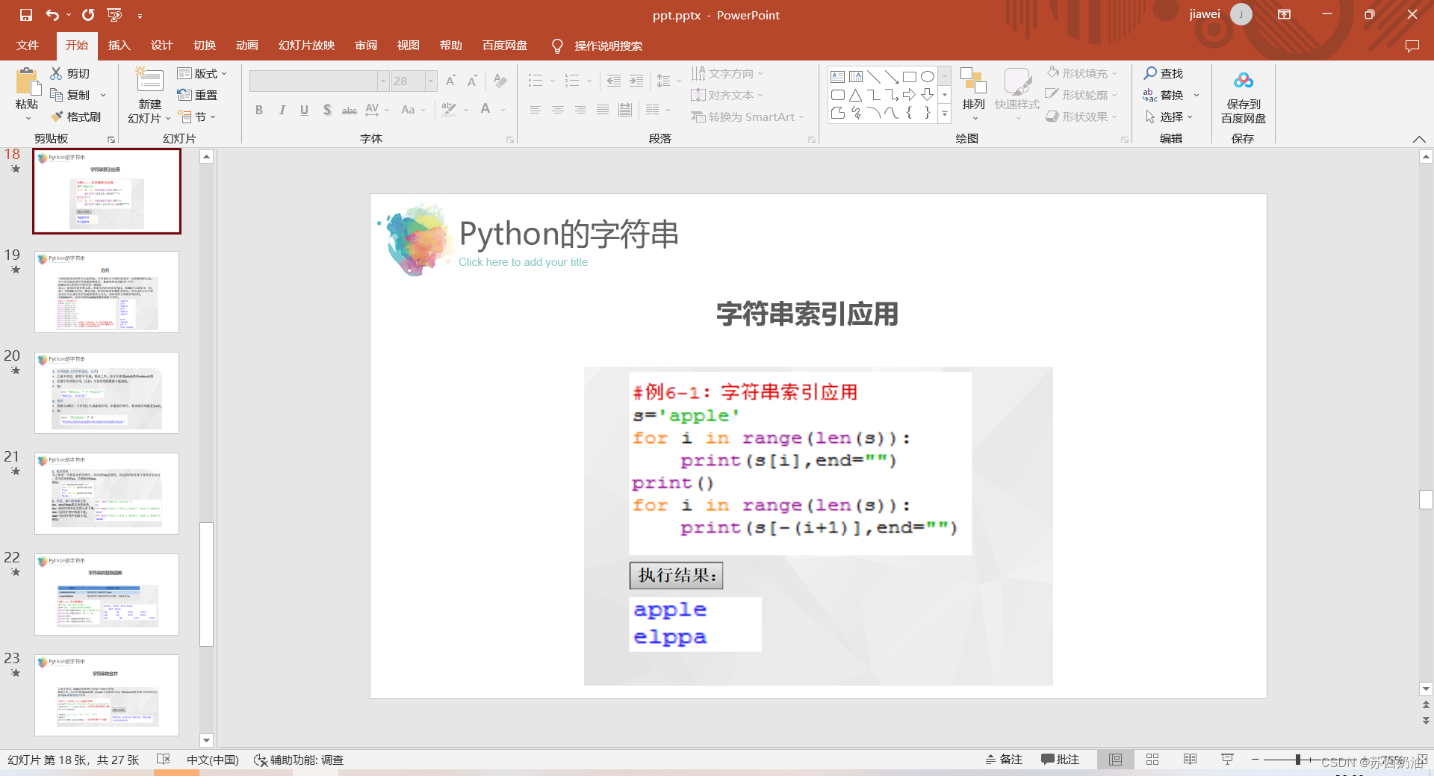
Task: Click 中文(中国) language indicator
Action: [x=213, y=760]
